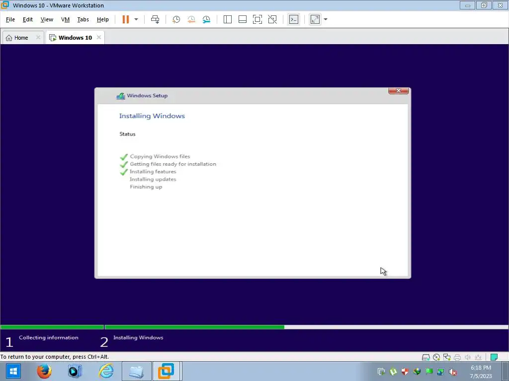
Task: Open the power options dropdown arrow
Action: [136, 19]
